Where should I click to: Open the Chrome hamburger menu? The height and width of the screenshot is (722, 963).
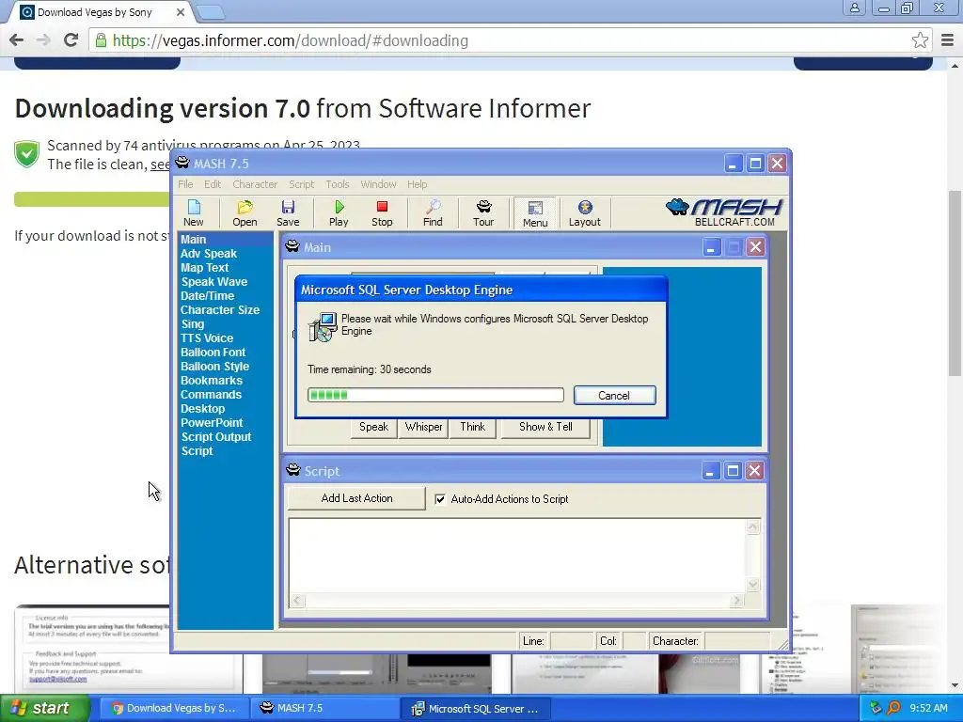[947, 40]
